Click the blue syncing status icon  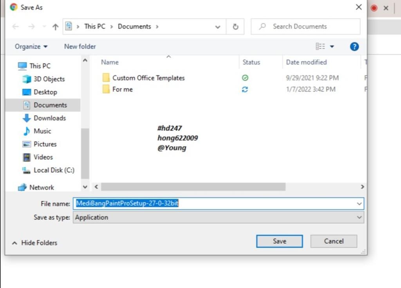[245, 90]
